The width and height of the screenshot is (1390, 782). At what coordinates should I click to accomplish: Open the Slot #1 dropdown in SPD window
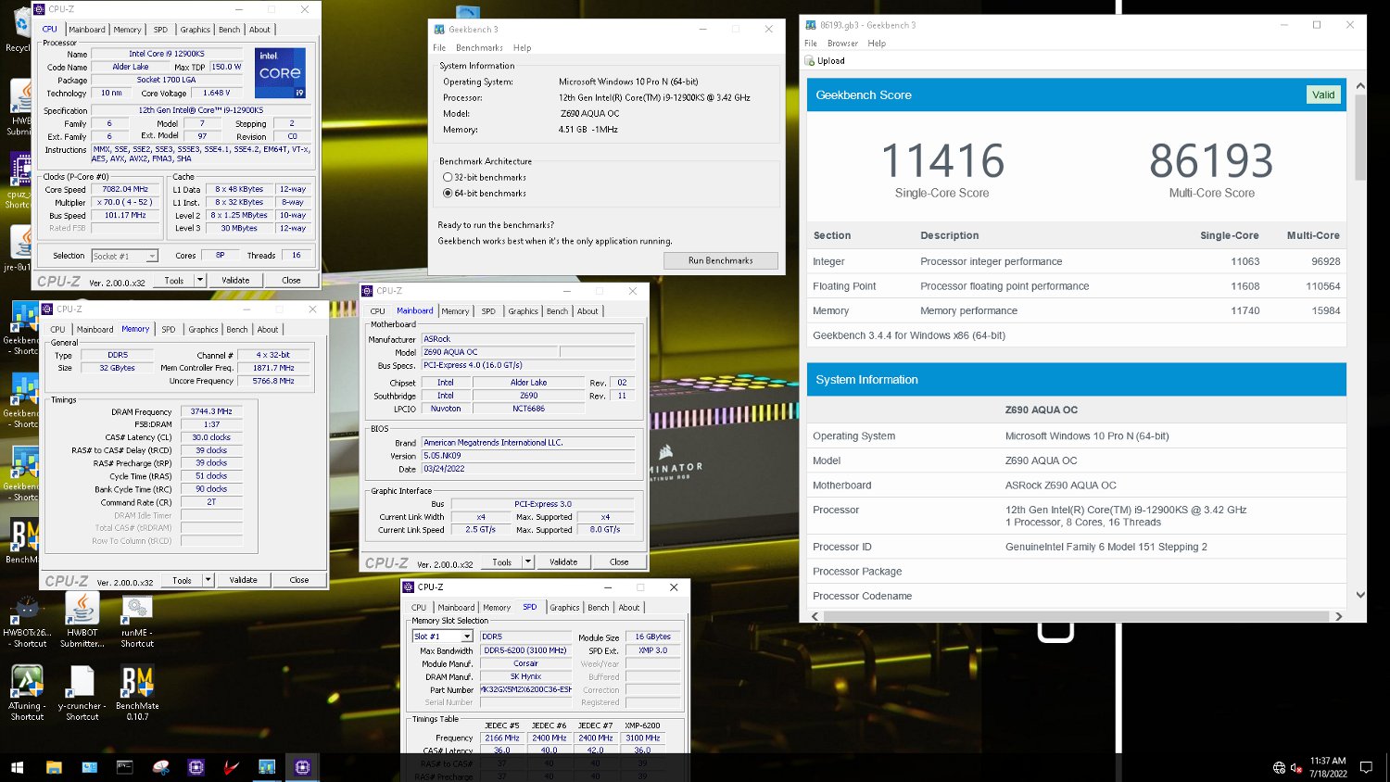pos(443,637)
